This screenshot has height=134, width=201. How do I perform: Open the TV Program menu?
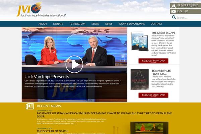[x=77, y=24]
